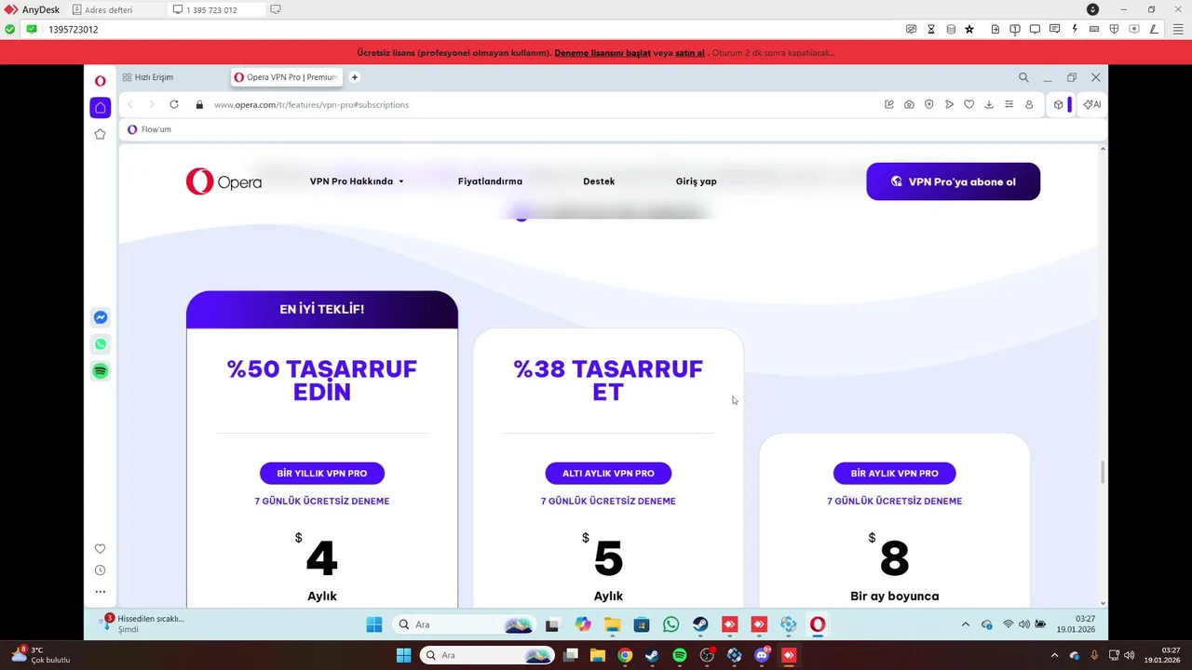Open the Opera main menu logo
The height and width of the screenshot is (670, 1192).
point(101,81)
